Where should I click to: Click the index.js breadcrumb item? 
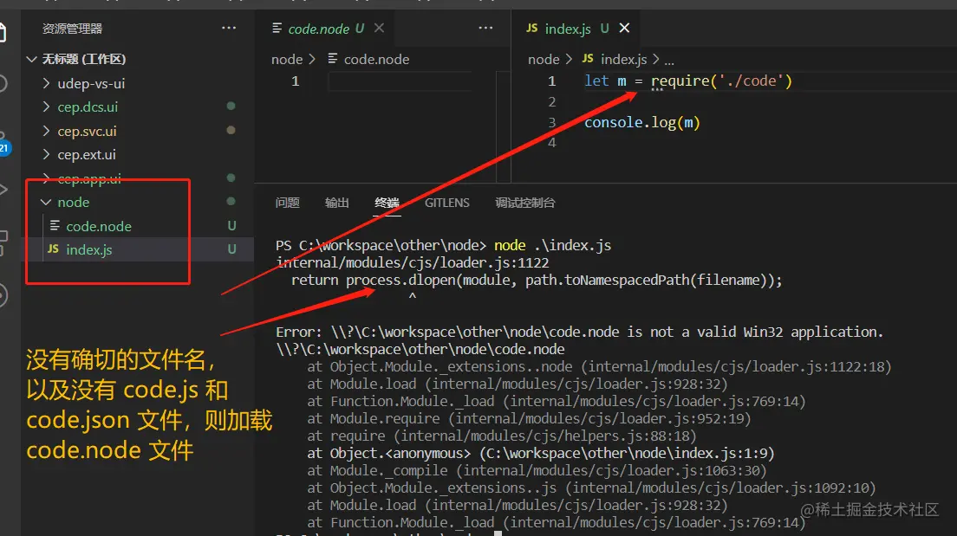point(623,60)
